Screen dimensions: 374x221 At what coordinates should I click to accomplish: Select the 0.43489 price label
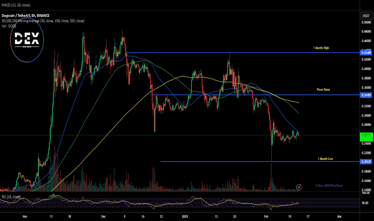[x=366, y=53]
